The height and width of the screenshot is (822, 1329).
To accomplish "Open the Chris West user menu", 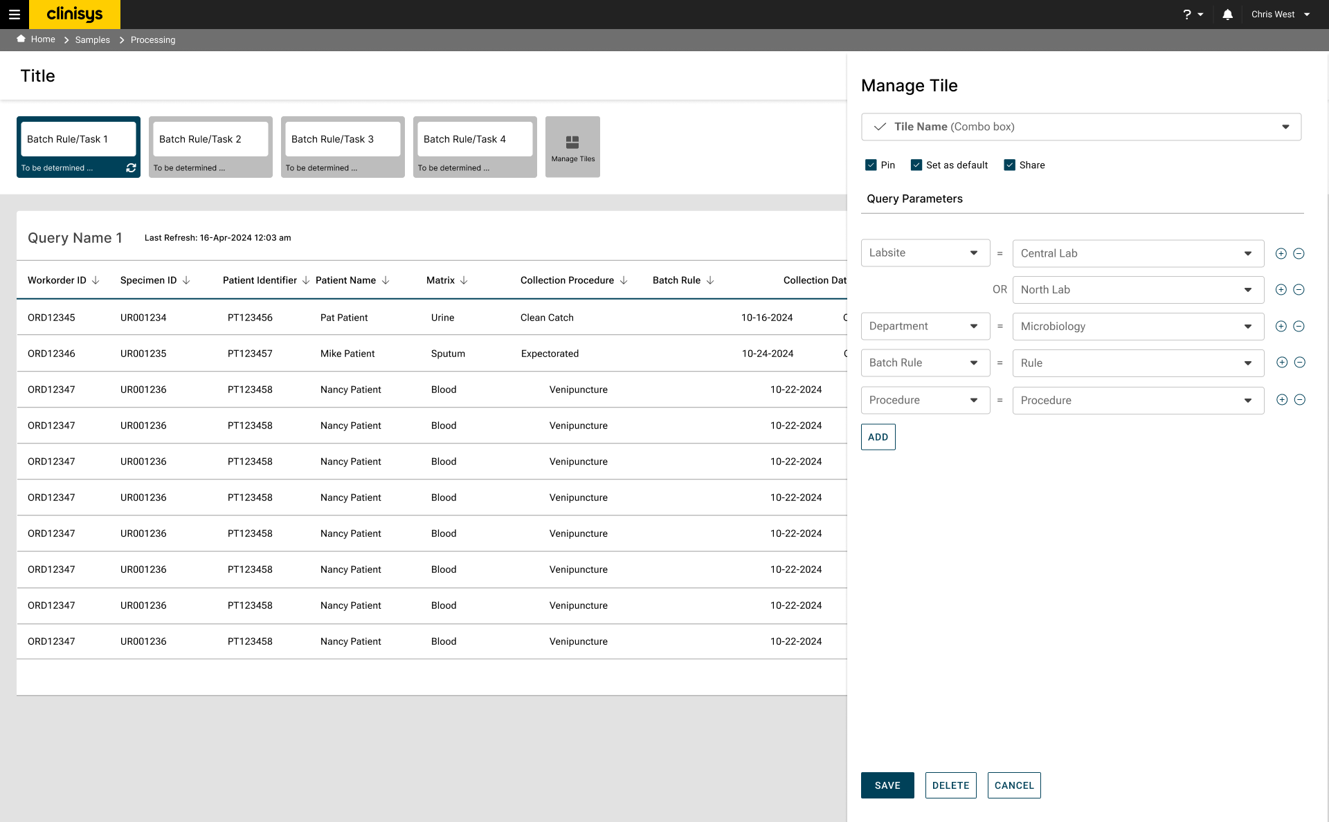I will (x=1281, y=15).
